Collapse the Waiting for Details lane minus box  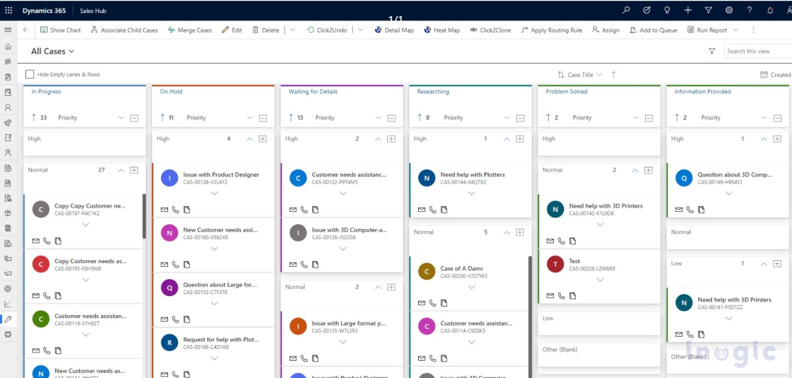391,118
